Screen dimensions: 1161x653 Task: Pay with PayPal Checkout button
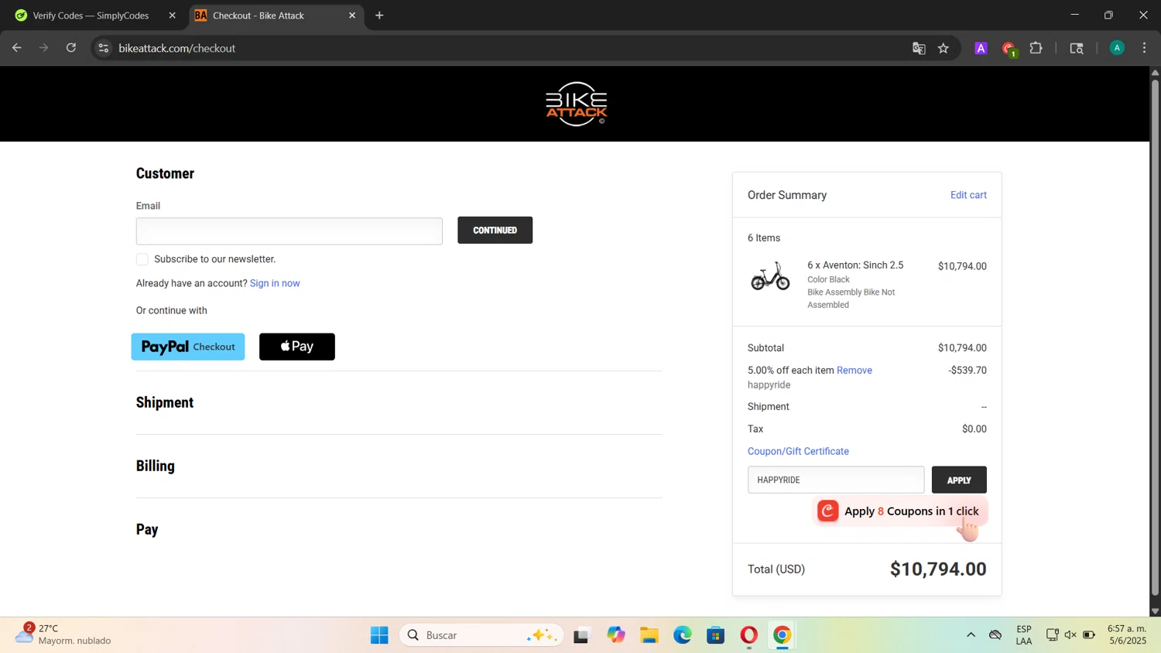188,347
